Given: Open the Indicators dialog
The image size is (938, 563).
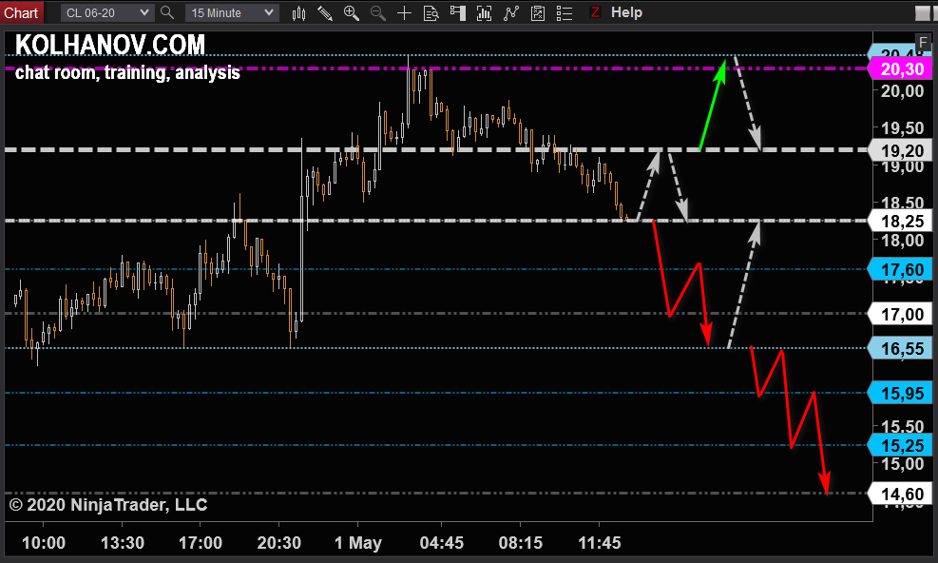Looking at the screenshot, I should [484, 12].
